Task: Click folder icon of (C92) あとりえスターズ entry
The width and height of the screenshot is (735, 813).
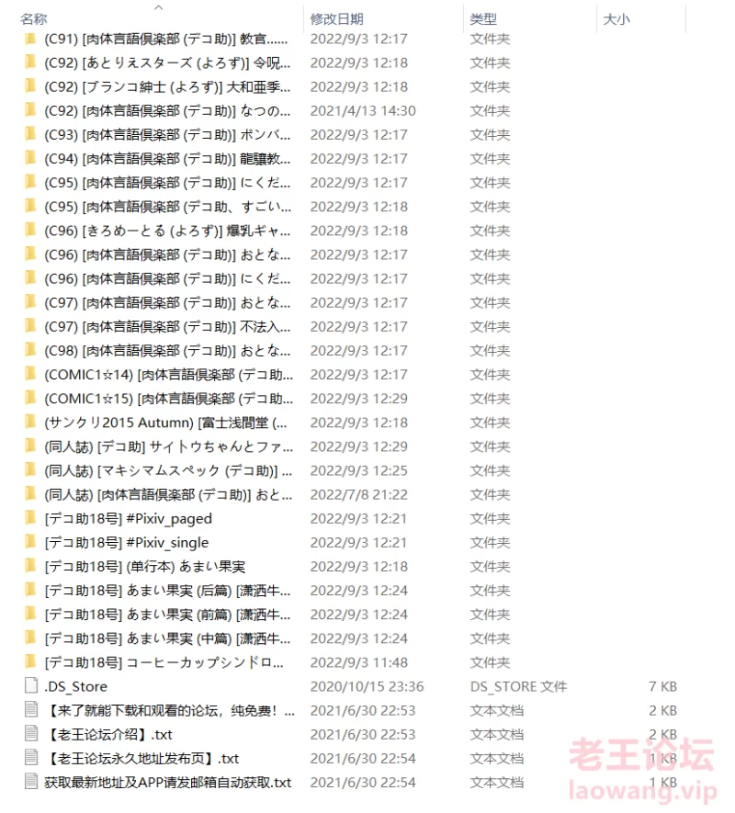Action: (30, 62)
